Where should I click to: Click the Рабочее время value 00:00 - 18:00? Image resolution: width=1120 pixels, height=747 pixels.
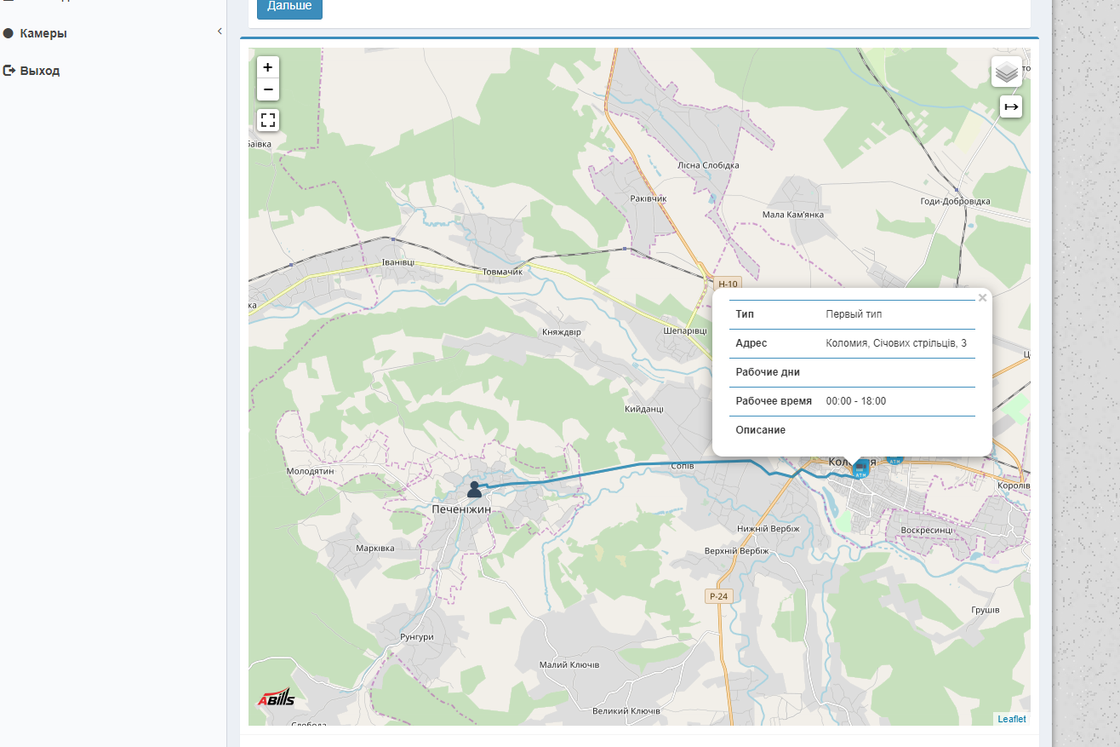coord(855,401)
